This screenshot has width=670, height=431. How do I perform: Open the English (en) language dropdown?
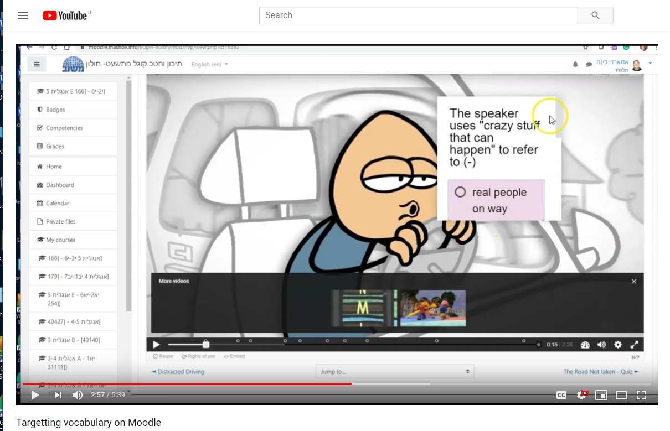209,65
